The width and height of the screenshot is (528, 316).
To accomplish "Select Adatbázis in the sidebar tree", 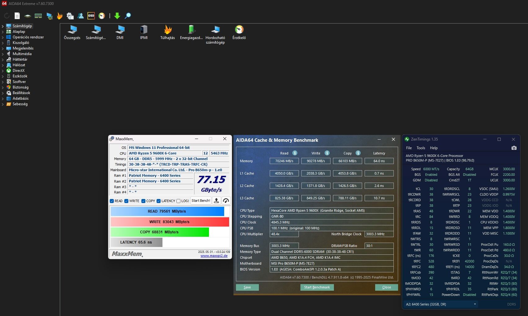I will click(x=20, y=98).
